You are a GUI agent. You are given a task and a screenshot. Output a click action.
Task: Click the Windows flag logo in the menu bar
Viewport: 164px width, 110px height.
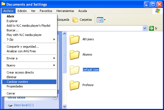[158, 11]
